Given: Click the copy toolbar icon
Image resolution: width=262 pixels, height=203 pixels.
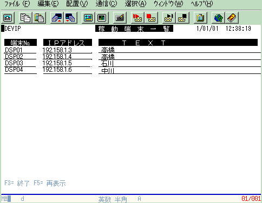Looking at the screenshot, I should tap(25, 18).
